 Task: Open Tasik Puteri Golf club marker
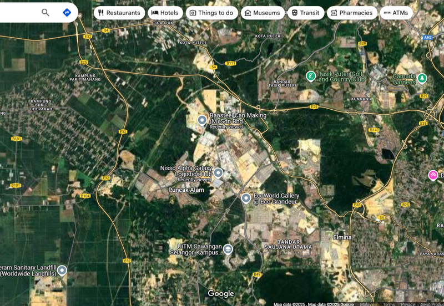coord(311,76)
